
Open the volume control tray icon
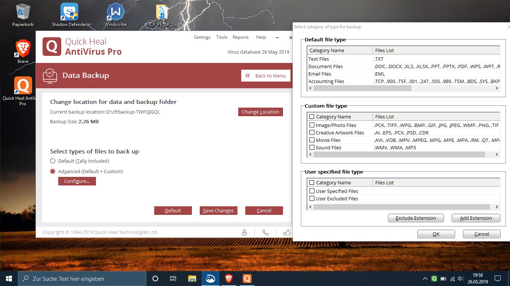coord(461,279)
